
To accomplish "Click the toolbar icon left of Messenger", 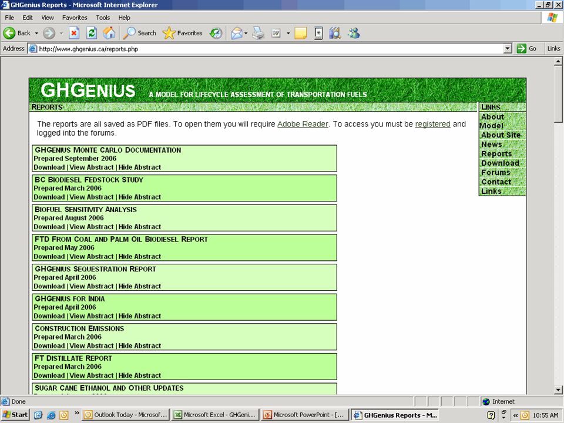I will (334, 33).
